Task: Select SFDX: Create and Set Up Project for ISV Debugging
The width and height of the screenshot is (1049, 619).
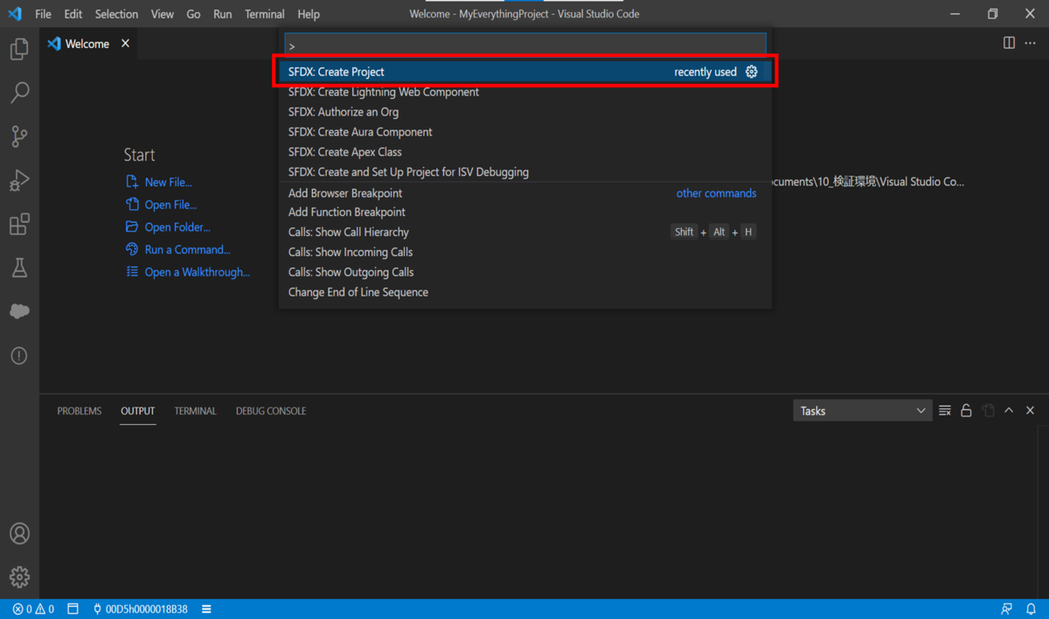Action: [x=525, y=172]
